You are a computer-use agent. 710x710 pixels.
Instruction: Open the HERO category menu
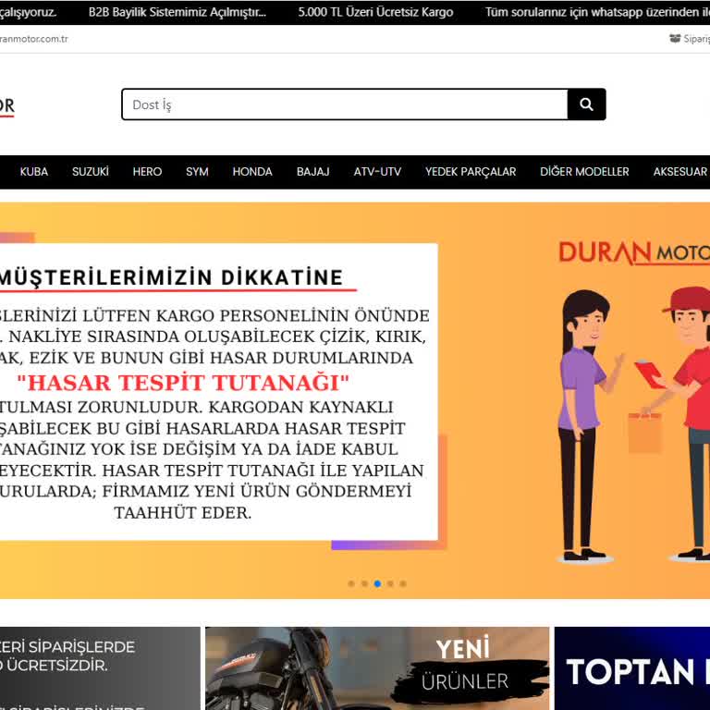pos(147,172)
